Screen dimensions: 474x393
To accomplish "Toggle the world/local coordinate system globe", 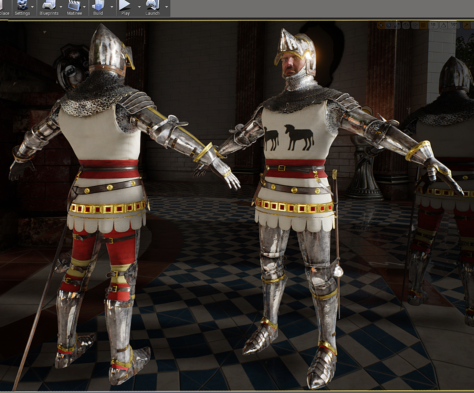I will tap(406, 25).
